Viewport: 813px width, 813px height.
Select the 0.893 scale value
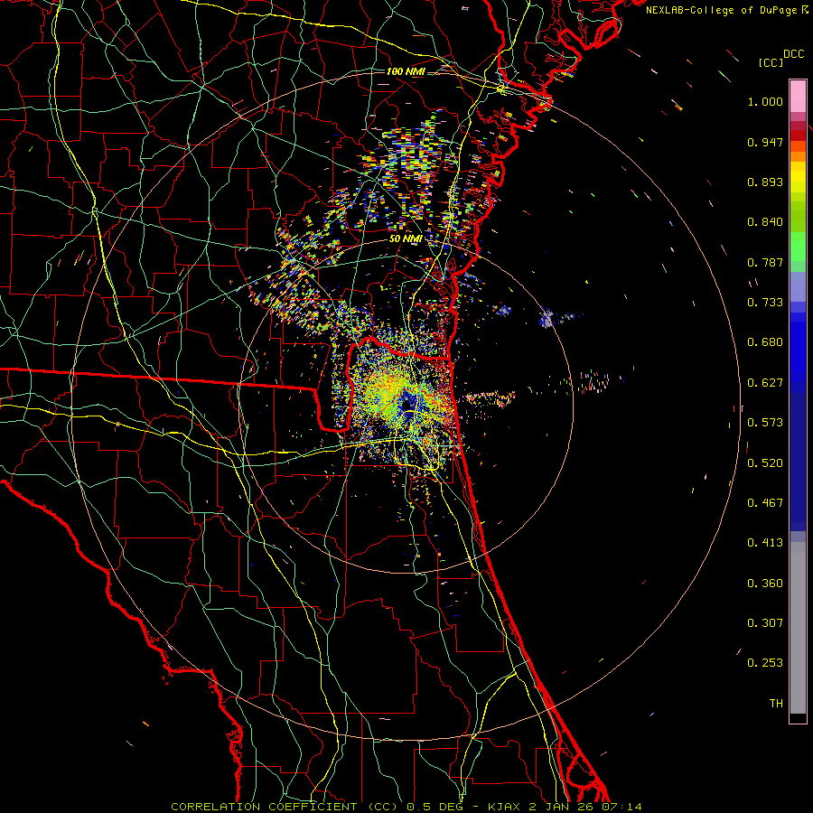coord(765,182)
